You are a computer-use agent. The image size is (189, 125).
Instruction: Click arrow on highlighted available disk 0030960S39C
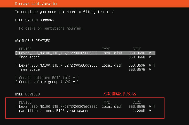point(150,53)
